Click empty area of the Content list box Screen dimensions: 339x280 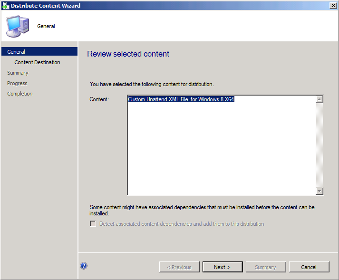click(x=222, y=149)
